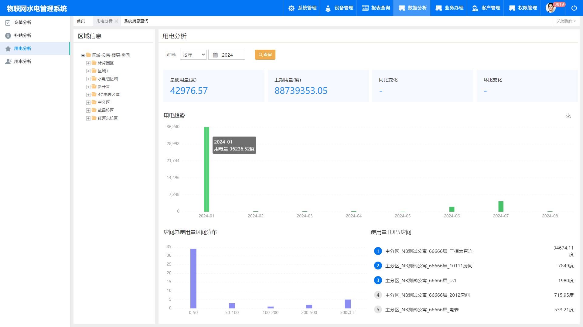583x327 pixels.
Task: Collapse the 区域-公寓-楼层-房间 root node
Action: click(x=83, y=55)
